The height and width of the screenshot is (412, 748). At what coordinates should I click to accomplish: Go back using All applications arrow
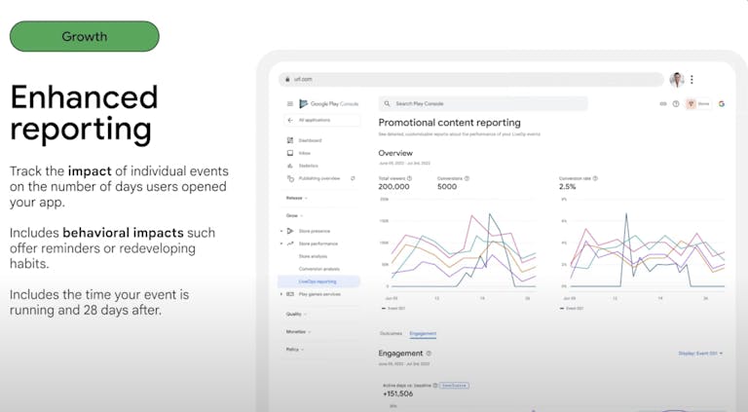click(x=290, y=120)
